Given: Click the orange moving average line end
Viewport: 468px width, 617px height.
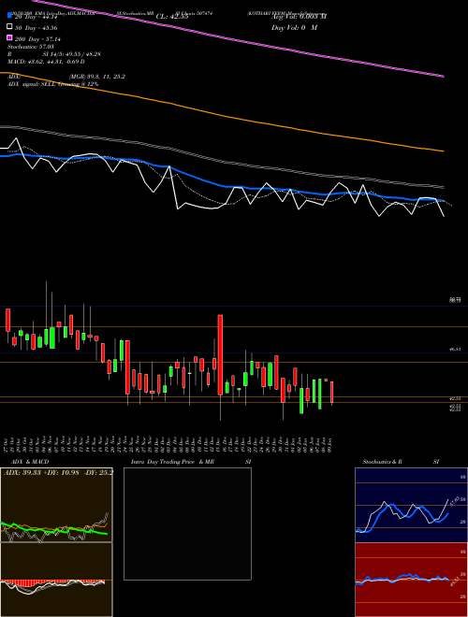Looking at the screenshot, I should click(x=444, y=151).
